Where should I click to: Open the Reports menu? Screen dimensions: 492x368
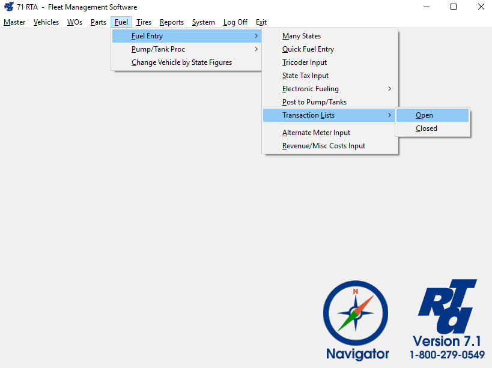[x=172, y=22]
